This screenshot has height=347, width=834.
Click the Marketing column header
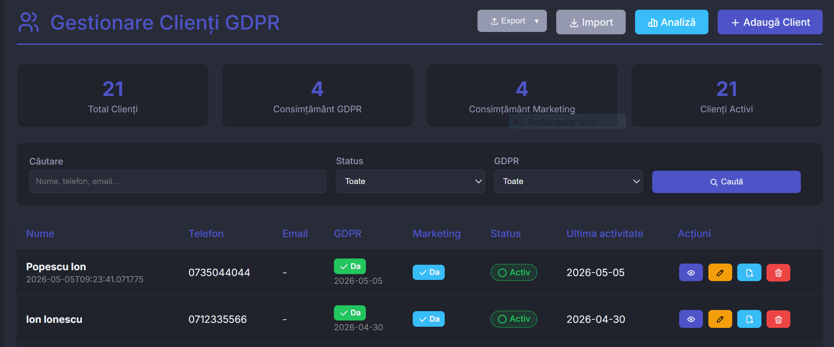click(437, 234)
